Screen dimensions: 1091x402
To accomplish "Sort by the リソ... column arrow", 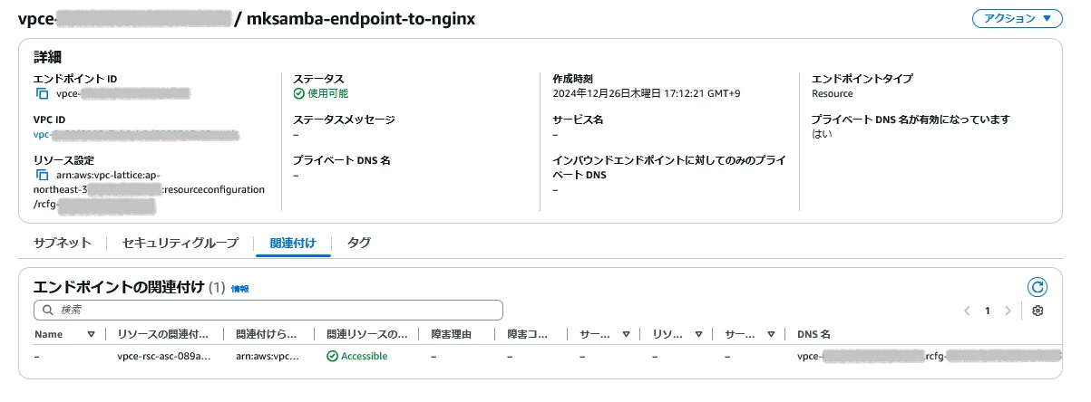I will coord(696,334).
